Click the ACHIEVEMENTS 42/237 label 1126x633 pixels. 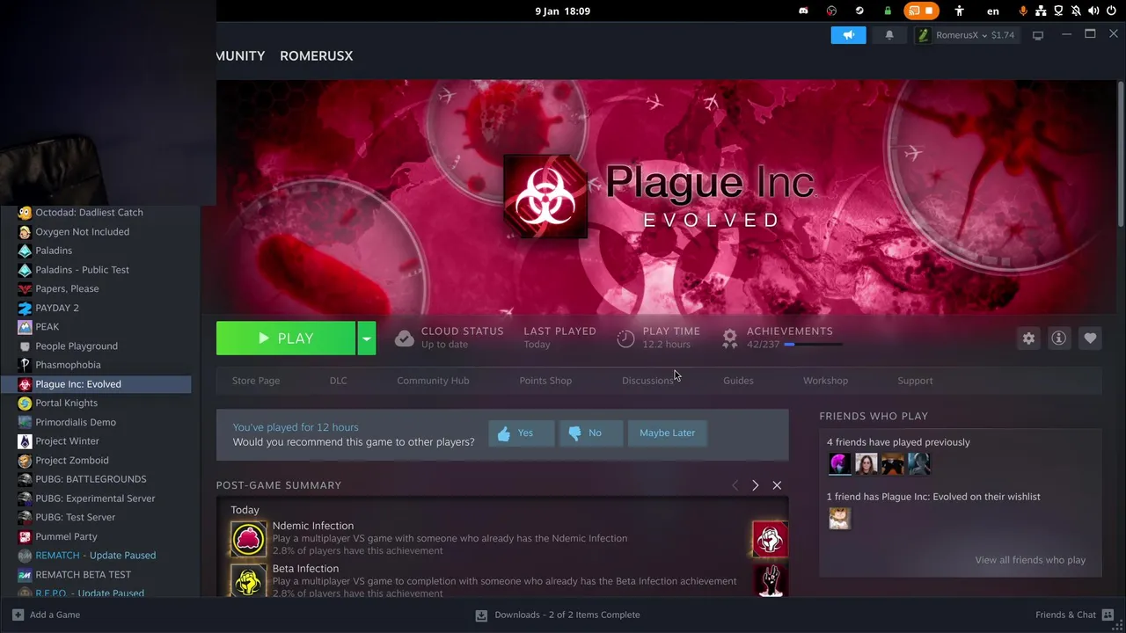(x=789, y=338)
